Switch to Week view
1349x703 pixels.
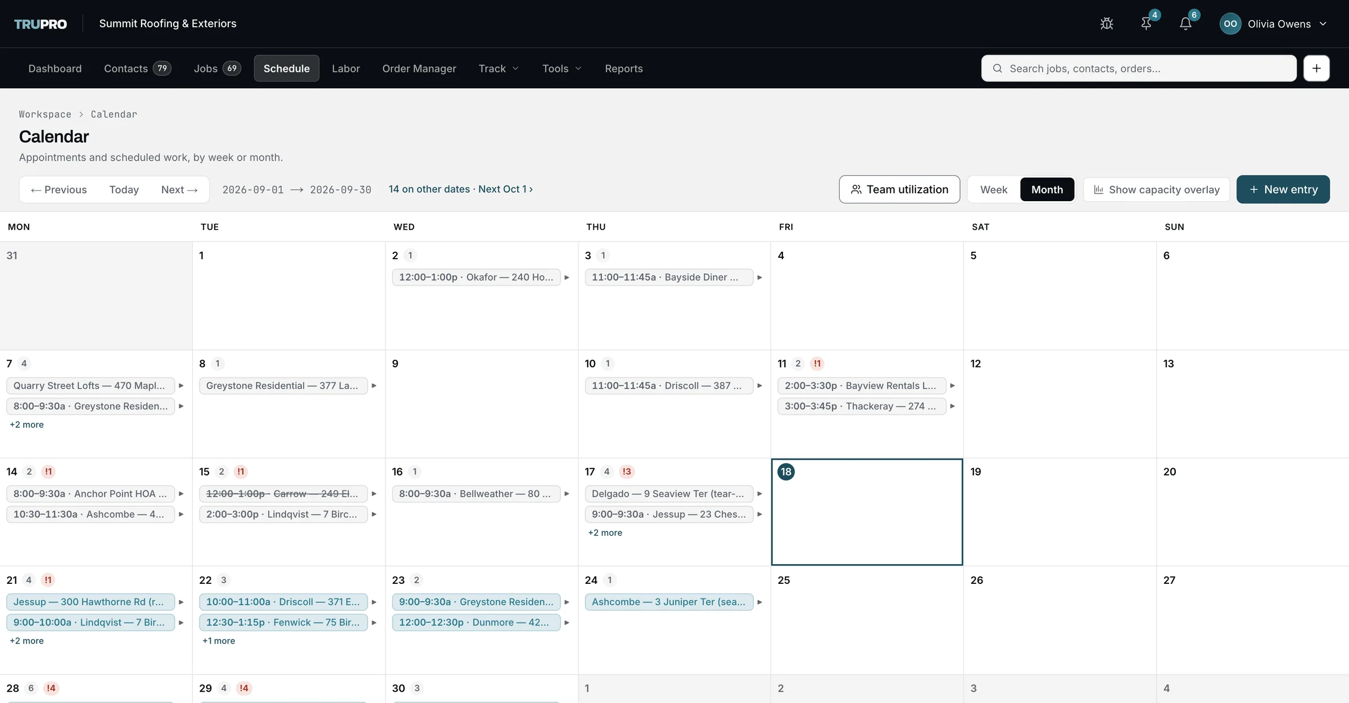(x=993, y=189)
